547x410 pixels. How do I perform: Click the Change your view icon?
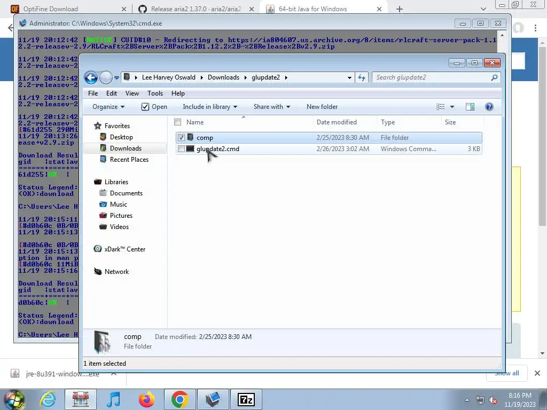[x=441, y=107]
